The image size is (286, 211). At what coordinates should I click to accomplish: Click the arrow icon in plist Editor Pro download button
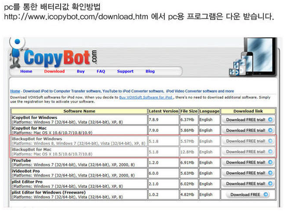(270, 183)
